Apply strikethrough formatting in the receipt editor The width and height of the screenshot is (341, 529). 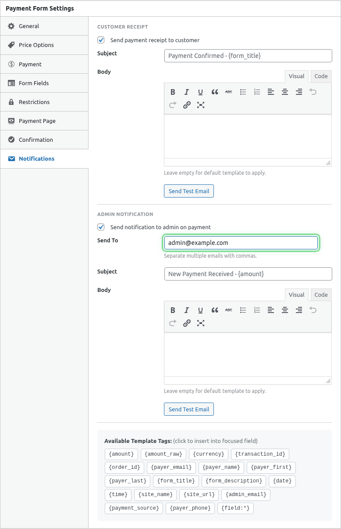[228, 92]
